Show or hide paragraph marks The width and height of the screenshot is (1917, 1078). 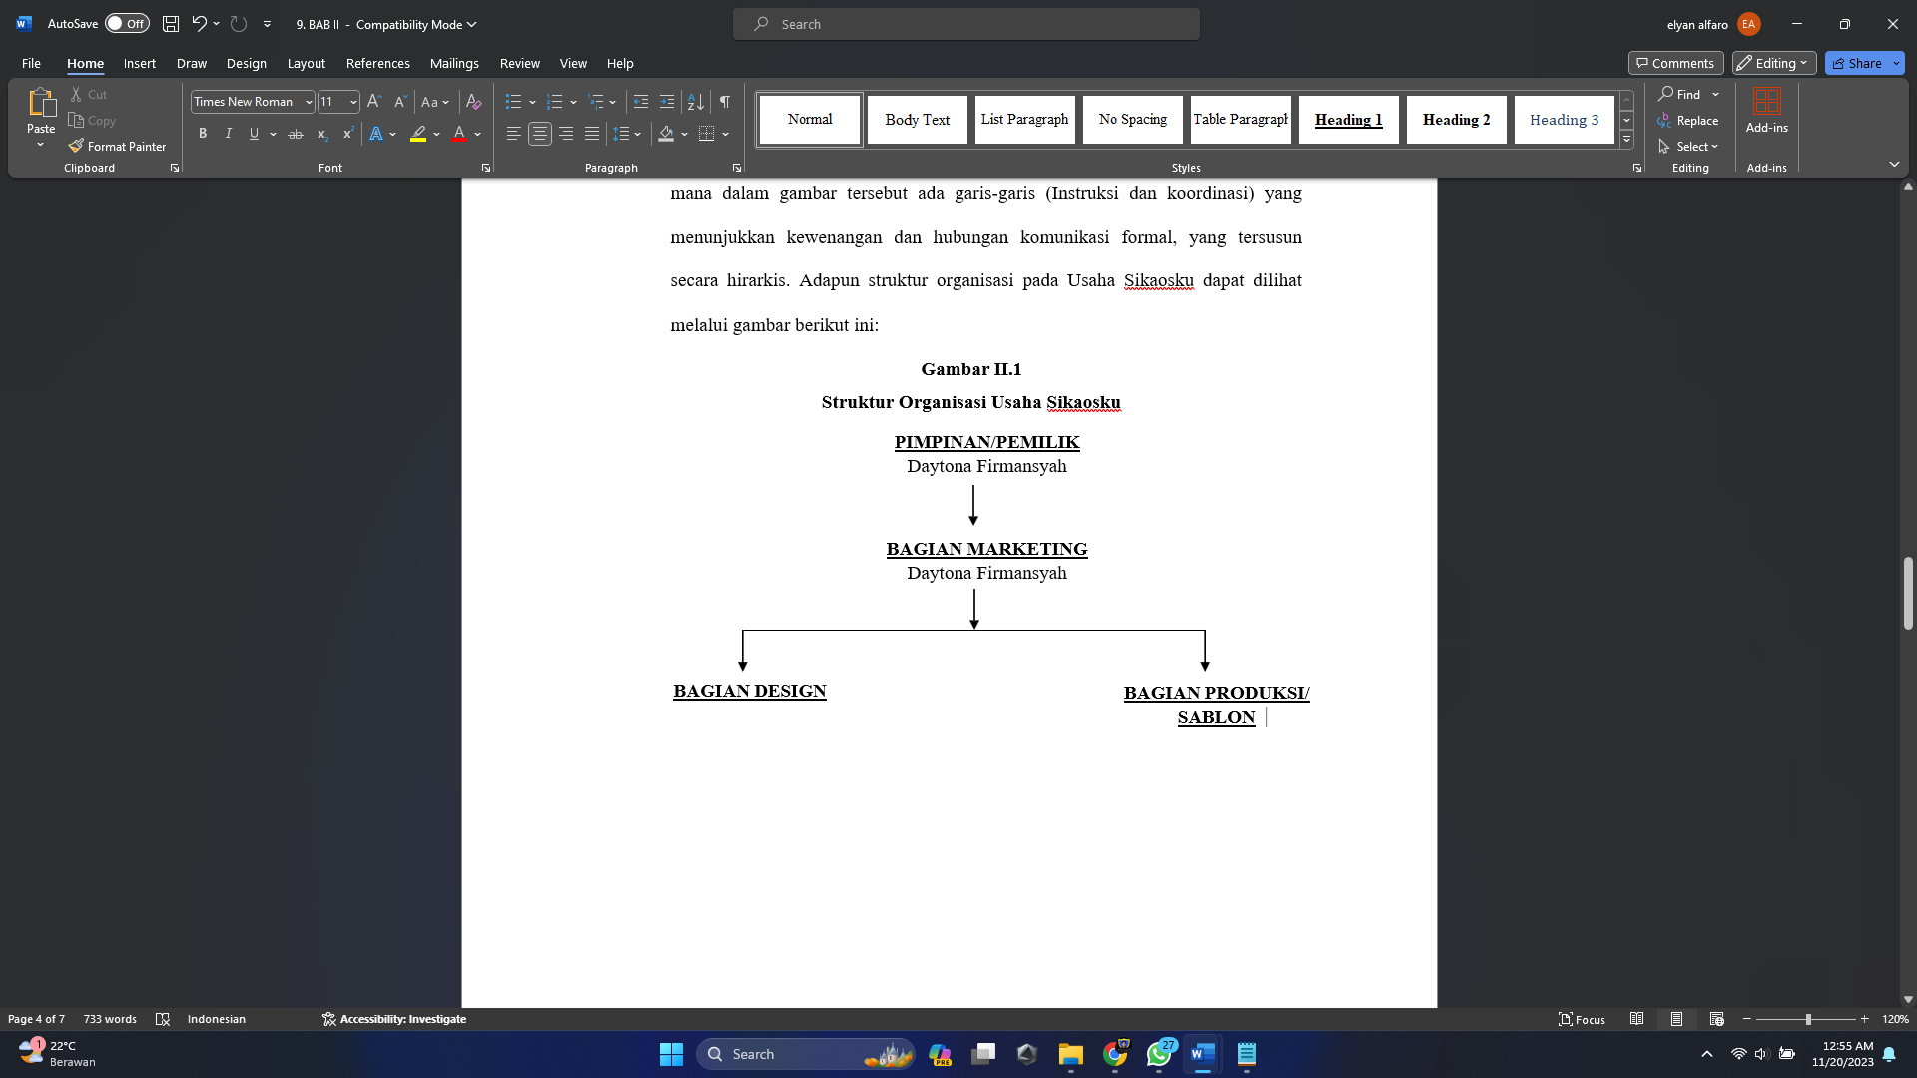click(x=725, y=102)
